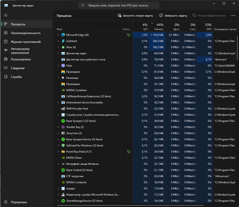Viewport: 239px width, 207px height.
Task: Expand the Twinkle Tray (5) group
Action: [58, 127]
